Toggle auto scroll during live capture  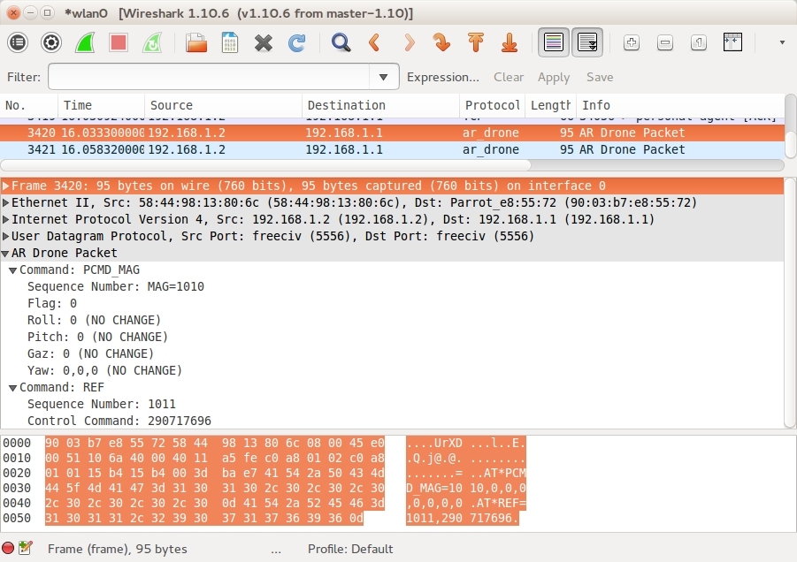587,42
